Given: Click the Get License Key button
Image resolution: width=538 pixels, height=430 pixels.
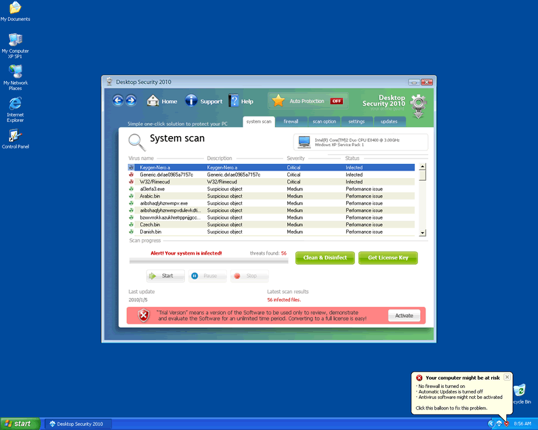Looking at the screenshot, I should [x=388, y=258].
